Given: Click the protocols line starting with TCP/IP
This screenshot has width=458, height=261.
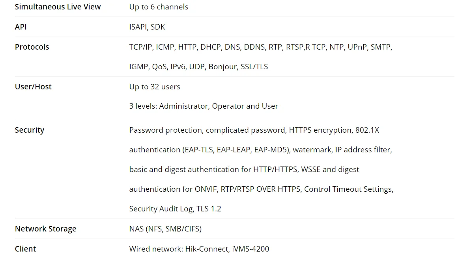Looking at the screenshot, I should pos(260,47).
